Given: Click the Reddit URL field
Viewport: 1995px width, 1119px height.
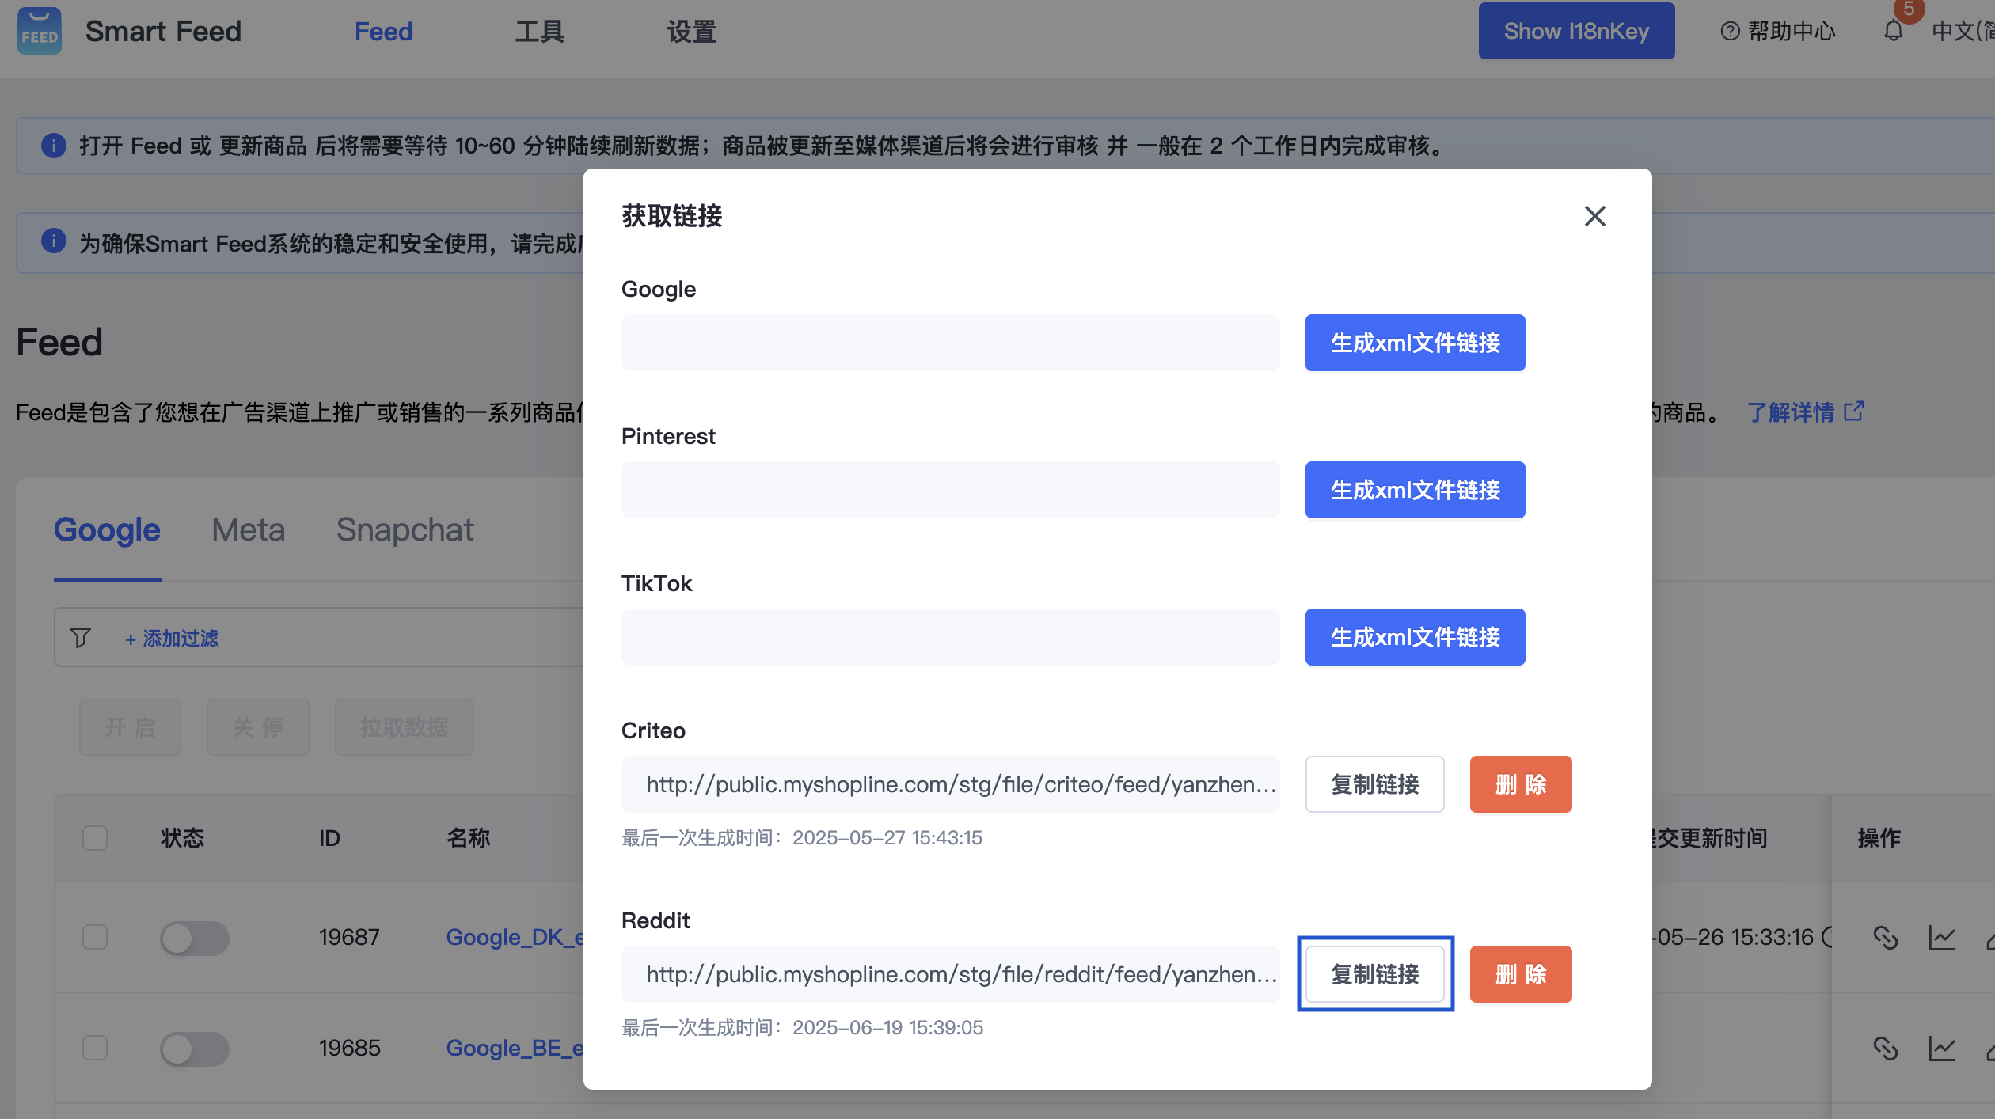Looking at the screenshot, I should click(950, 974).
